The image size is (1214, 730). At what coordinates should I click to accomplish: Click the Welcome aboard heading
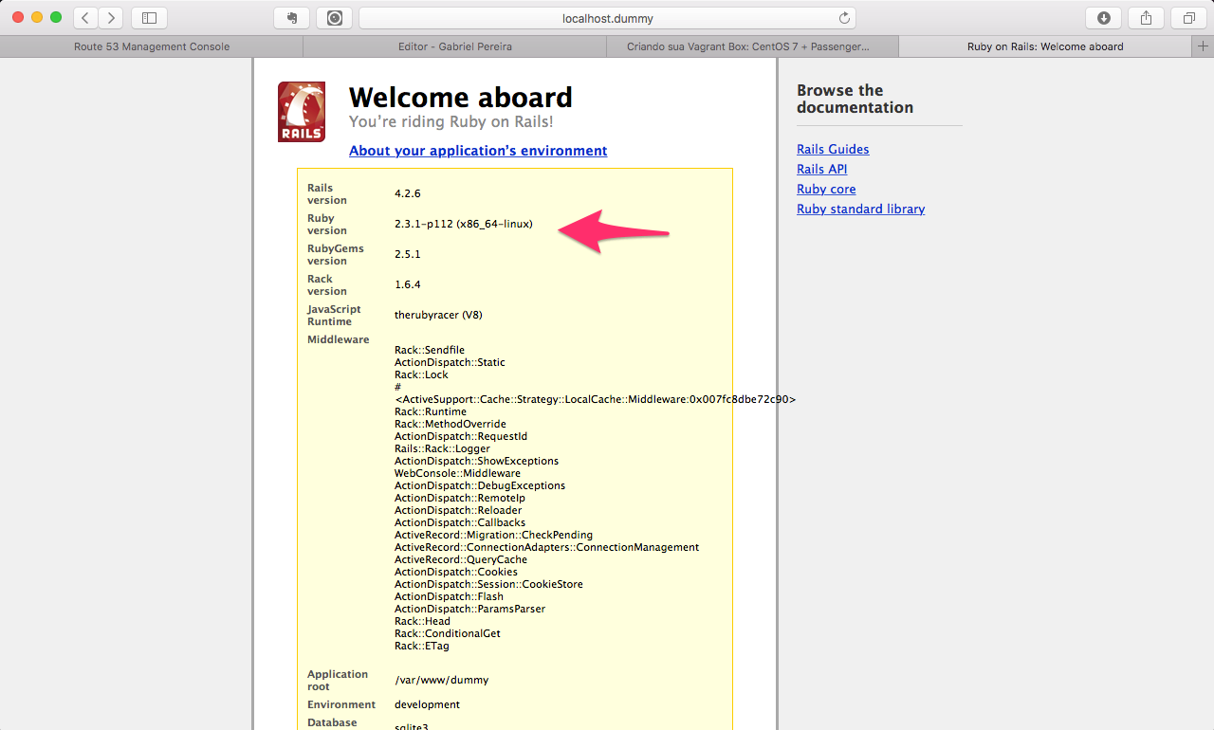[x=461, y=97]
